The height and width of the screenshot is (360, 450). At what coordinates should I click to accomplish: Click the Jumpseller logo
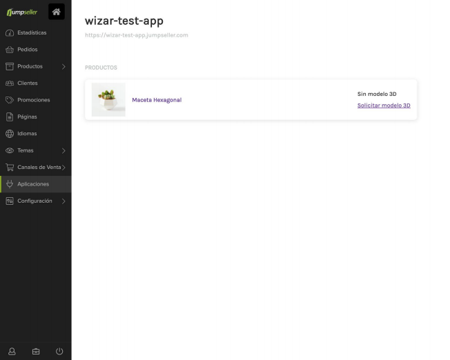(x=22, y=12)
